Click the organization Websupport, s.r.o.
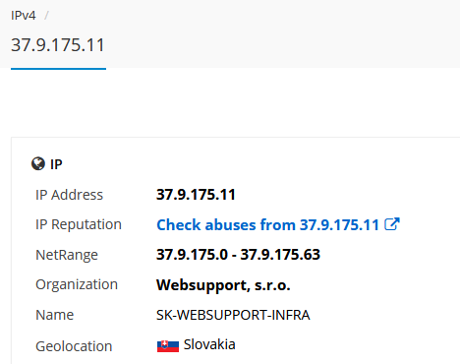This screenshot has width=460, height=364. point(223,285)
